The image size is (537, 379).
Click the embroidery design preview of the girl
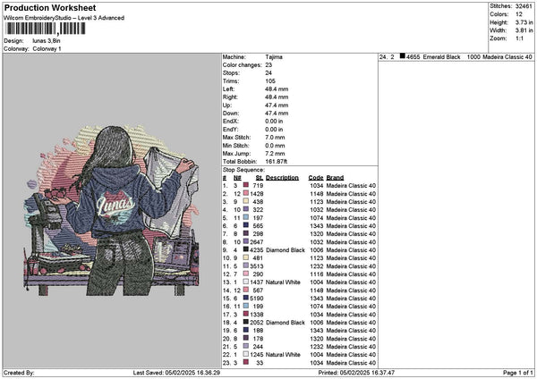pos(111,211)
